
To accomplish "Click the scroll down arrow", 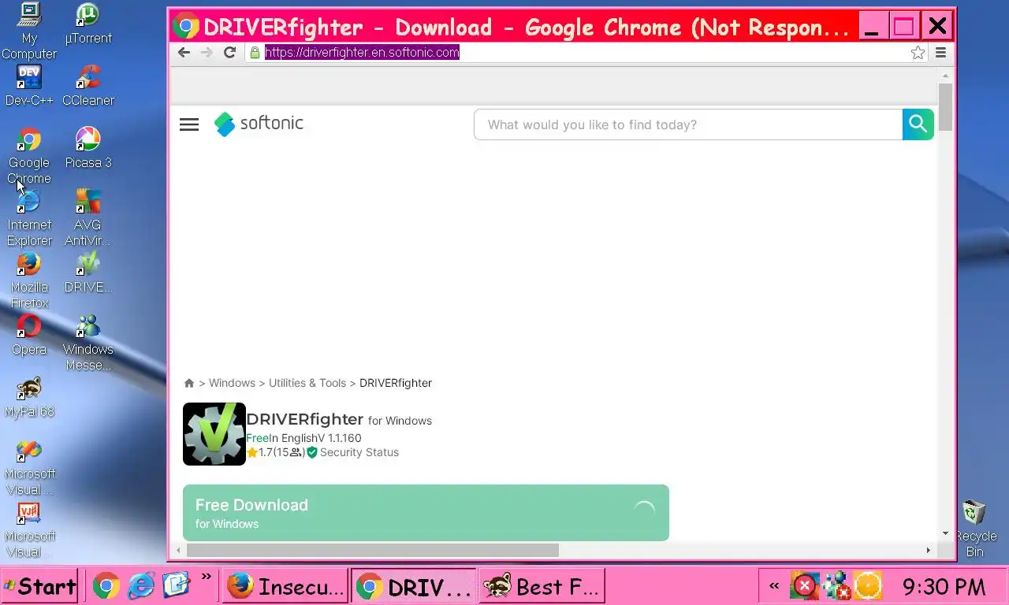I will point(946,533).
